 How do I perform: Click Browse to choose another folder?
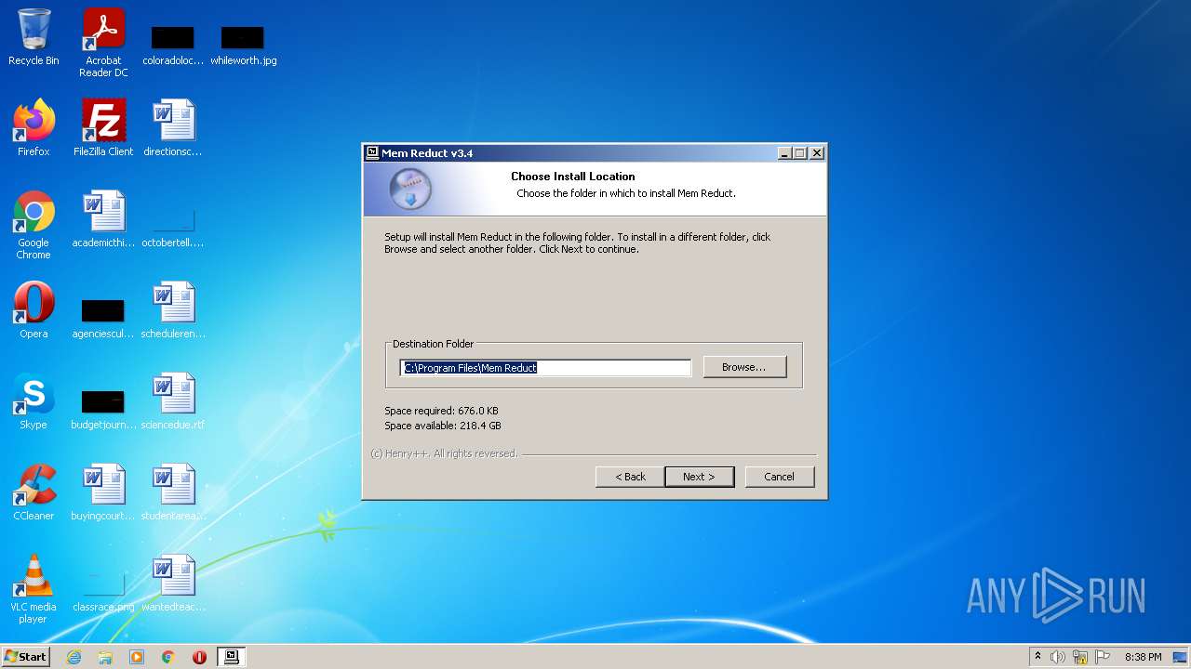[x=744, y=367]
